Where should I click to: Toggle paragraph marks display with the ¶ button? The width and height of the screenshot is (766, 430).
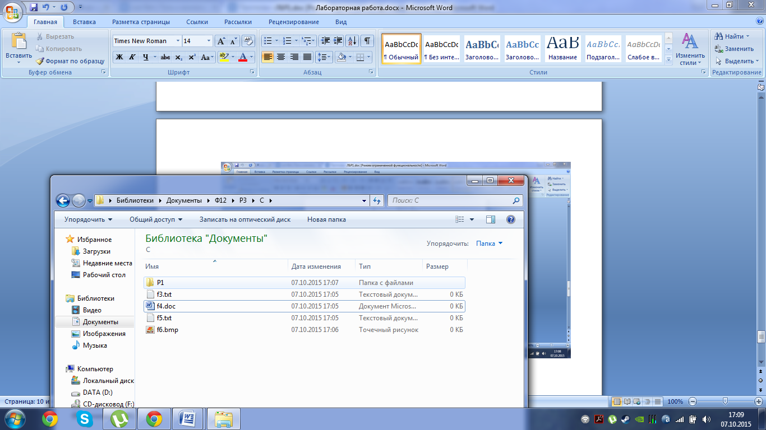coord(367,41)
